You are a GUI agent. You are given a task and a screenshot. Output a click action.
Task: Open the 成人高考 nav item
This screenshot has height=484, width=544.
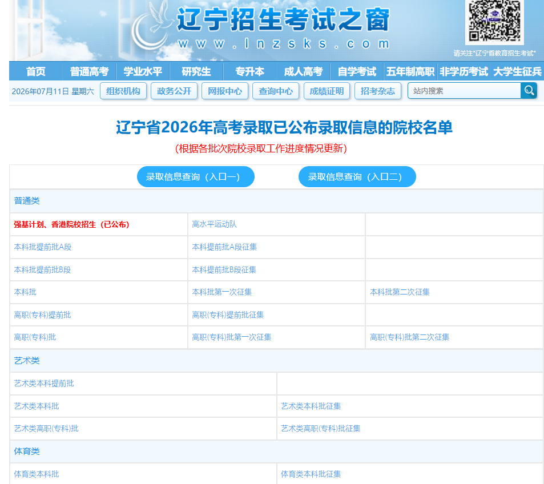click(303, 71)
